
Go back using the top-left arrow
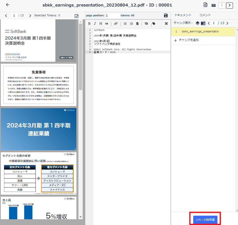click(x=8, y=5)
